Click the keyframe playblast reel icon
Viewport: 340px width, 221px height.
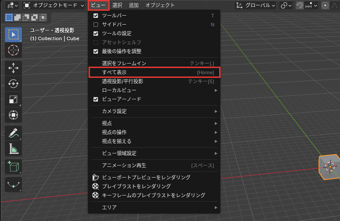click(95, 195)
